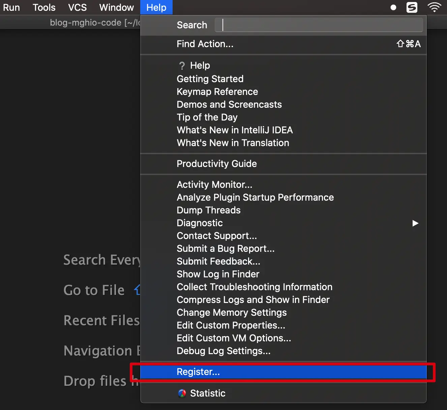Viewport: 447px width, 410px height.
Task: Choose Compress Logs and Show in Finder
Action: (x=284, y=300)
